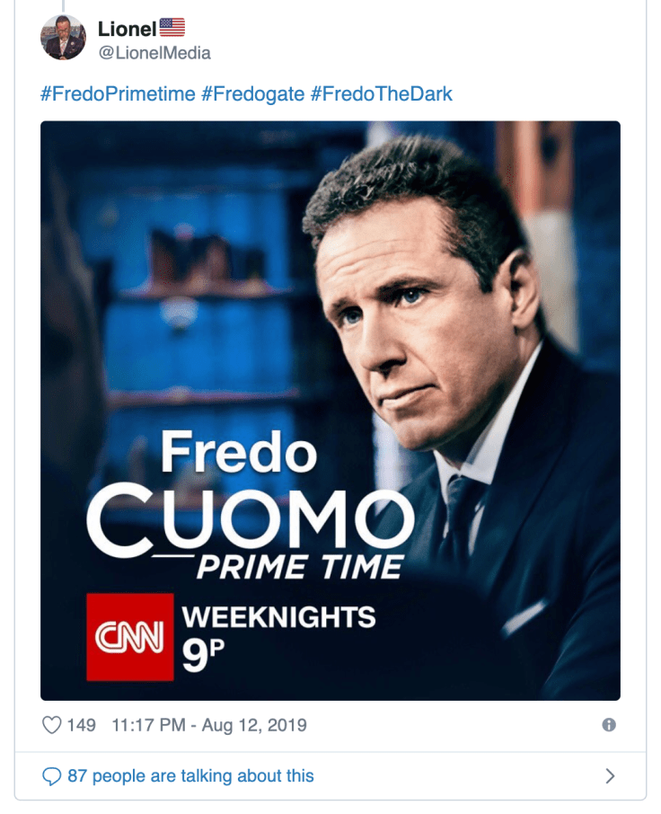Expand the conversation with the right chevron
Screen dimensions: 661x814
(610, 775)
